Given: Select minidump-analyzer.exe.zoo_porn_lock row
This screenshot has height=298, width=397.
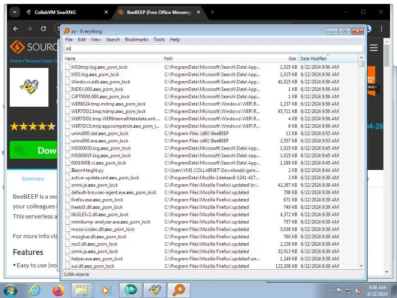Looking at the screenshot, I should tap(211, 222).
